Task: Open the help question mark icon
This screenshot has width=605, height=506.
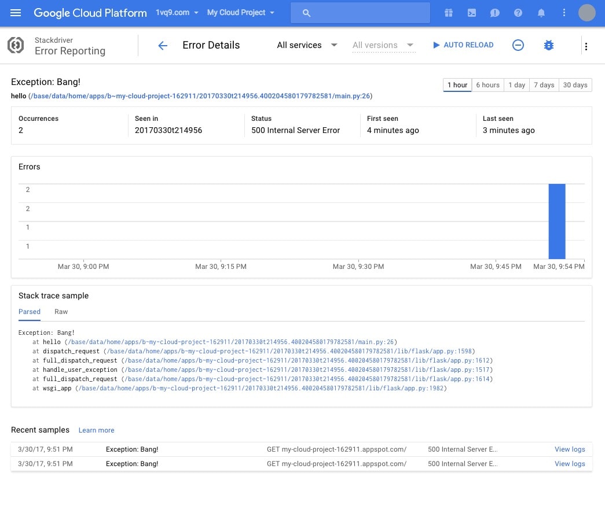Action: point(518,13)
